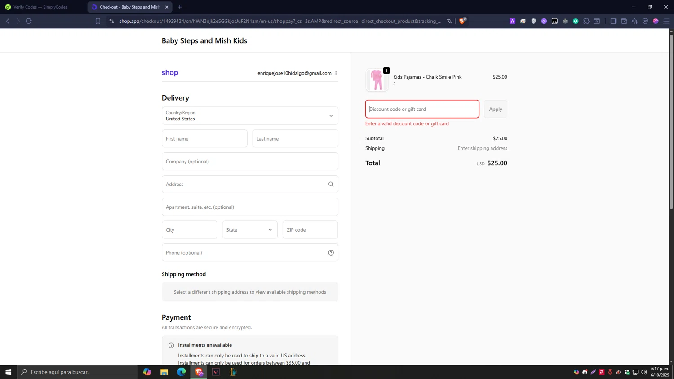
Task: Open Brave Shields lion icon
Action: (x=462, y=21)
